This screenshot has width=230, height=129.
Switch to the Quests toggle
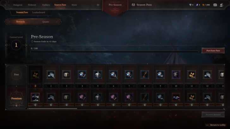point(45,22)
